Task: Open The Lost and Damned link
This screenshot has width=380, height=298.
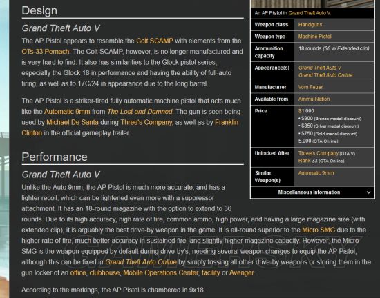Action: (140, 112)
